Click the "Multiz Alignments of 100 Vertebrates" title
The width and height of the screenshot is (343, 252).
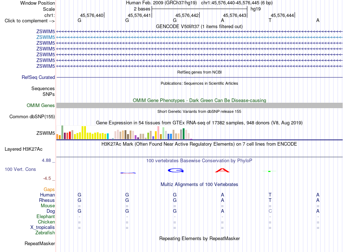click(199, 185)
